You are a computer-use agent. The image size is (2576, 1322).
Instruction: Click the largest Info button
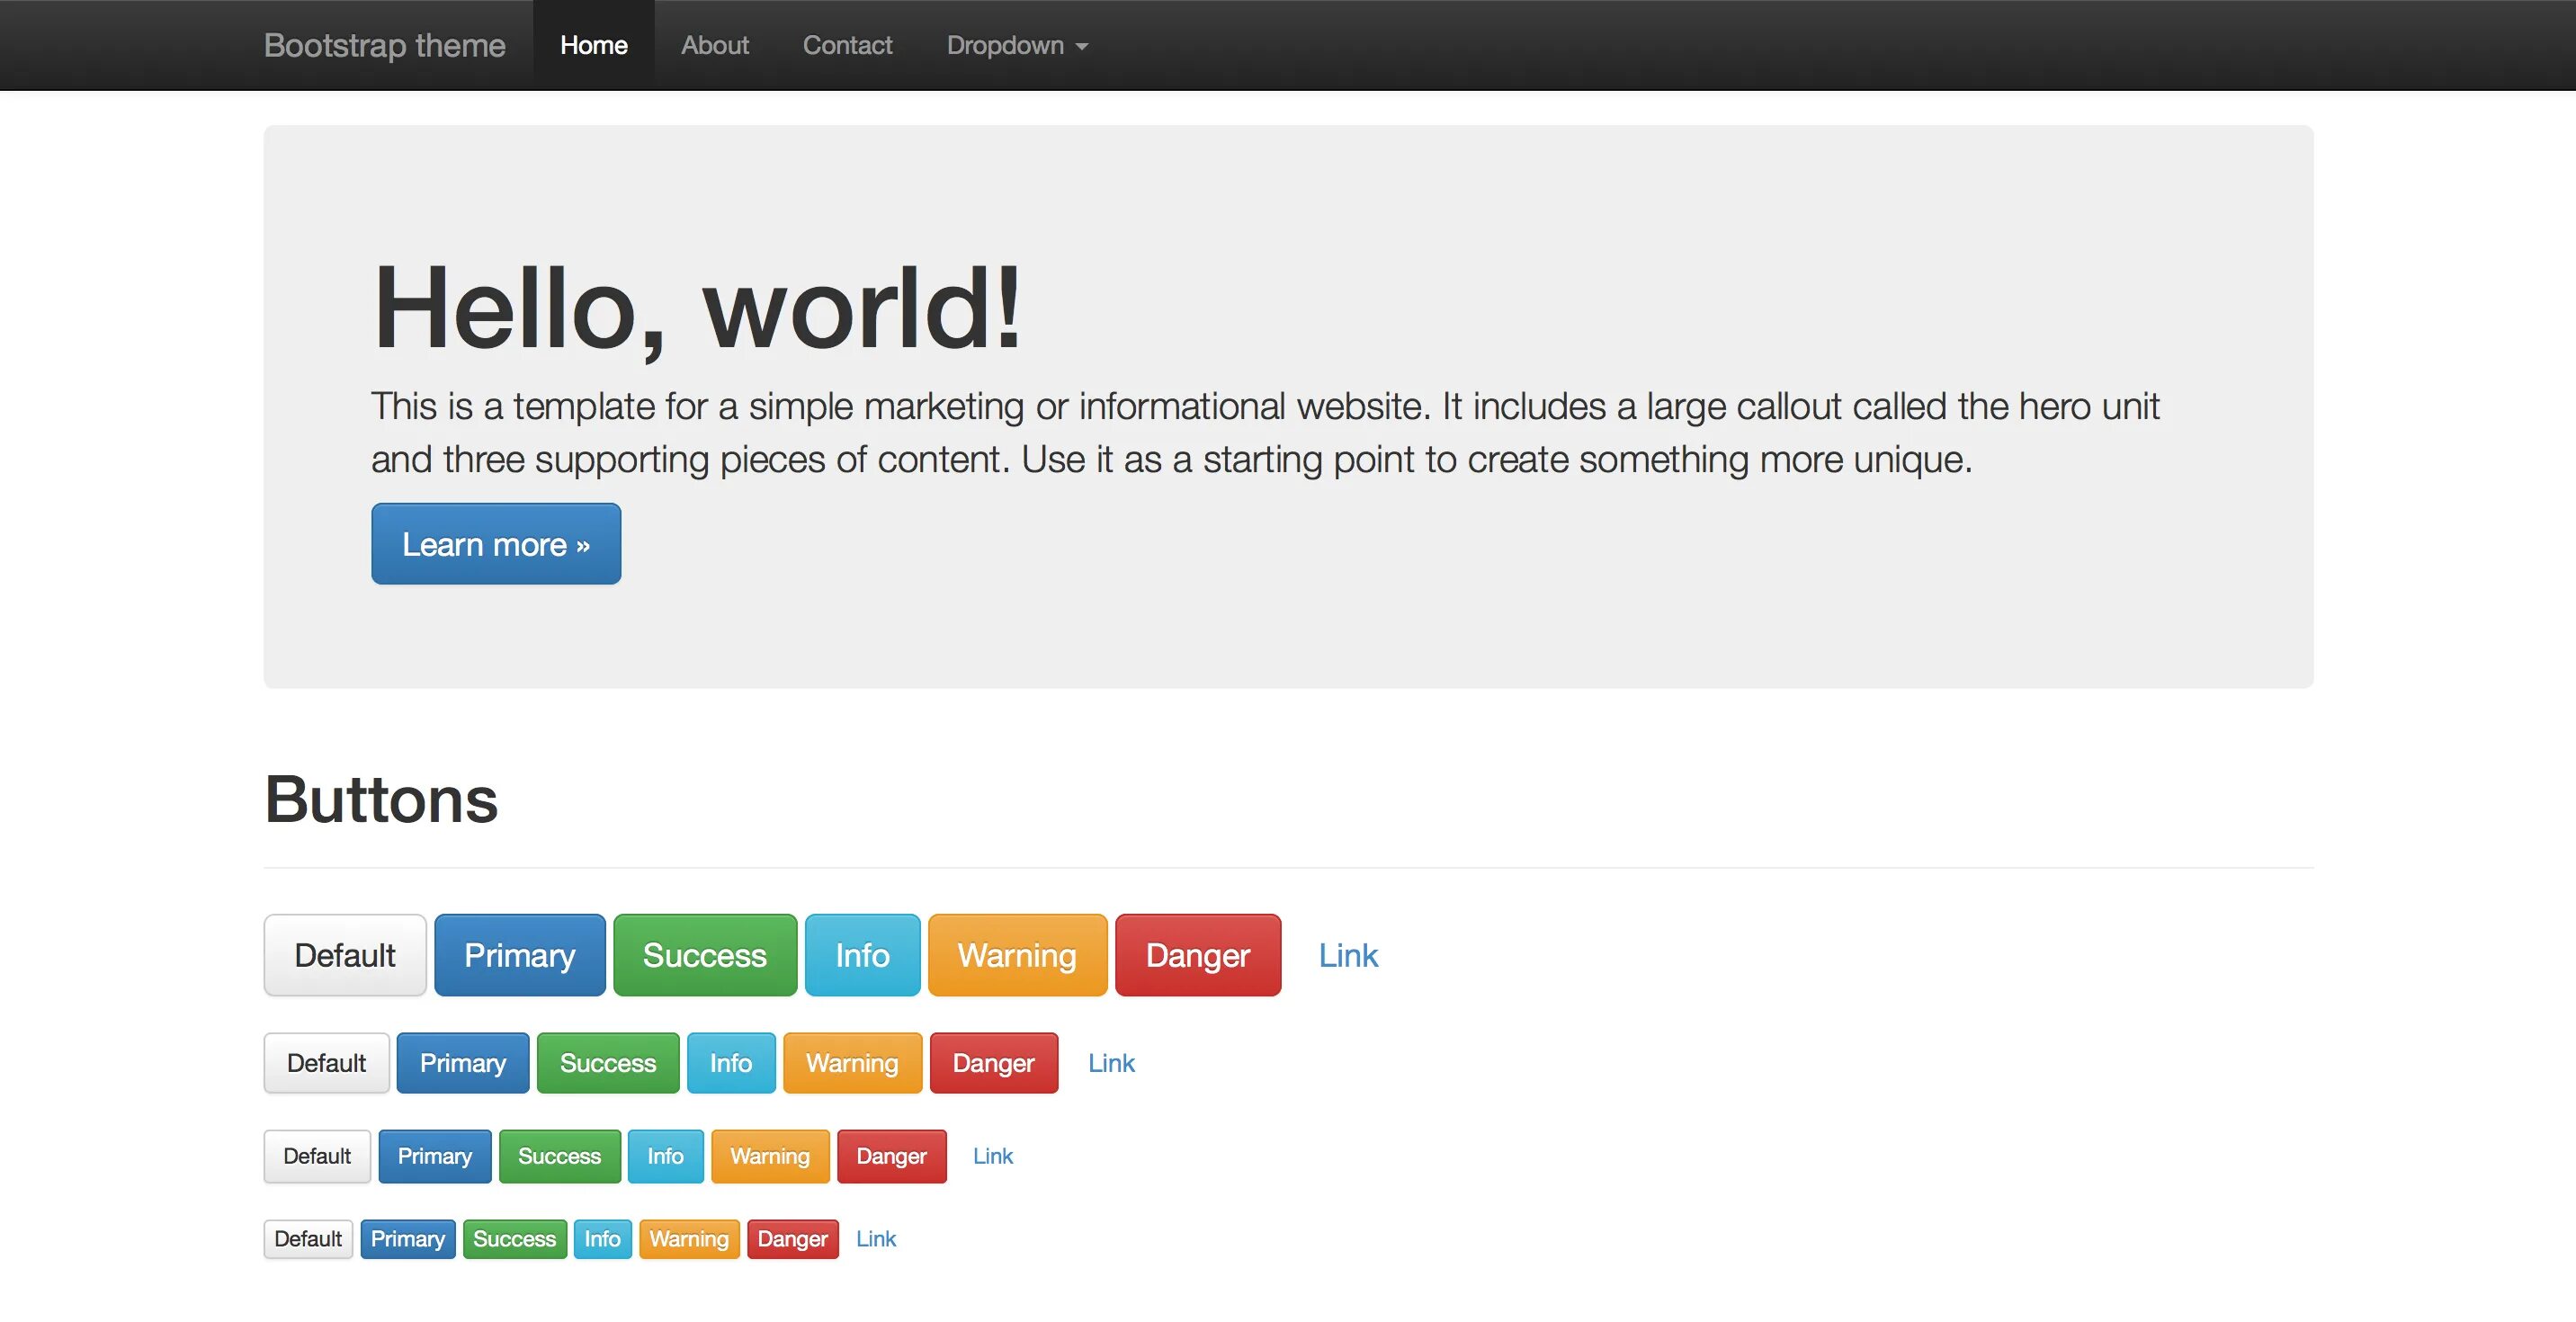(x=862, y=955)
